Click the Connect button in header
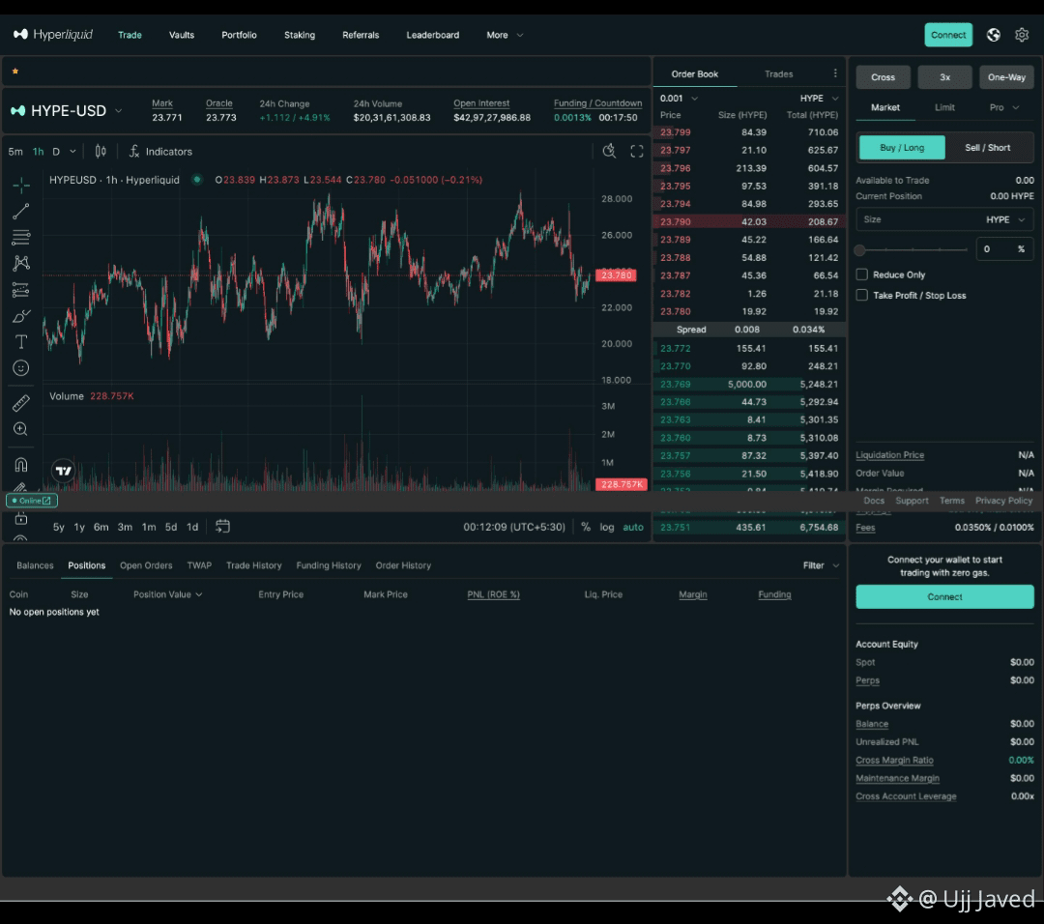 click(x=948, y=35)
